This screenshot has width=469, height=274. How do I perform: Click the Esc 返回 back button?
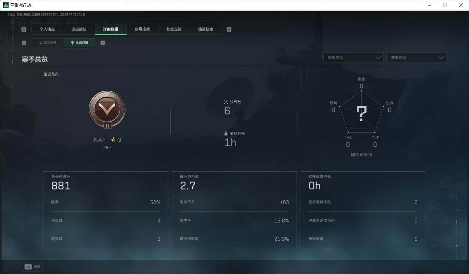coord(32,267)
